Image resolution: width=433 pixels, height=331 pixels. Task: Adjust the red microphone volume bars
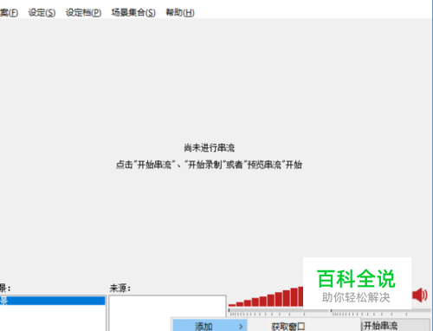click(266, 296)
